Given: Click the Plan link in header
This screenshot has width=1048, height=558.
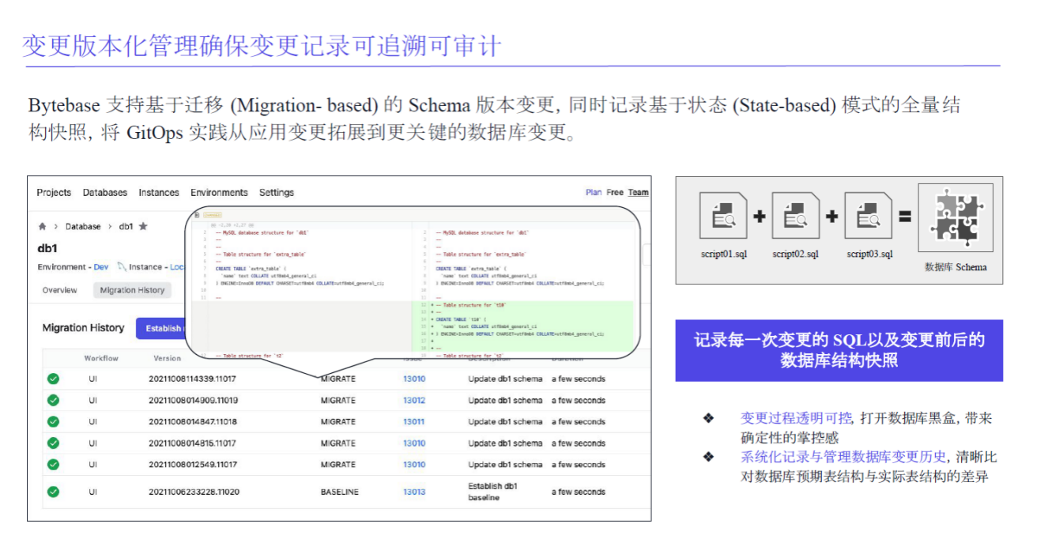Looking at the screenshot, I should tap(594, 192).
